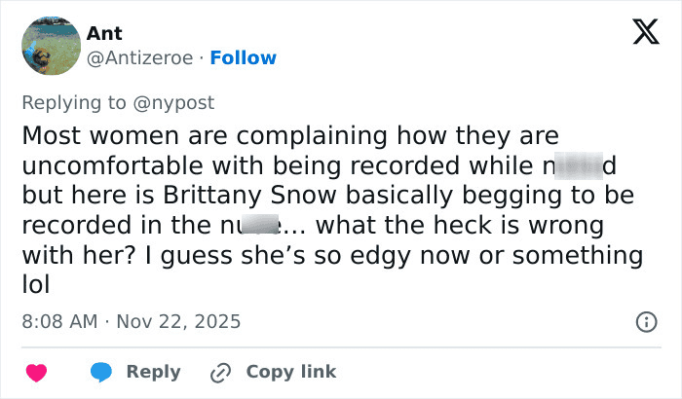
Task: Click the display name Ant
Action: 104,34
